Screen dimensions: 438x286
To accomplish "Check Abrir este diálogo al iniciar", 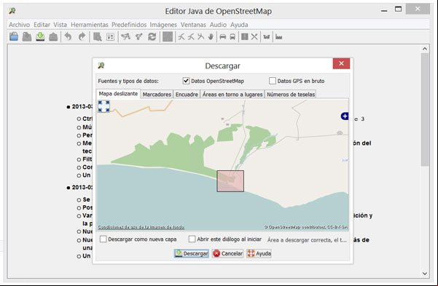I will (192, 239).
